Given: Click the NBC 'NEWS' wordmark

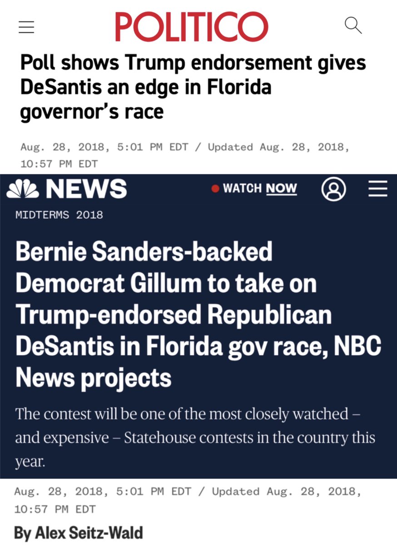Looking at the screenshot, I should tap(89, 189).
